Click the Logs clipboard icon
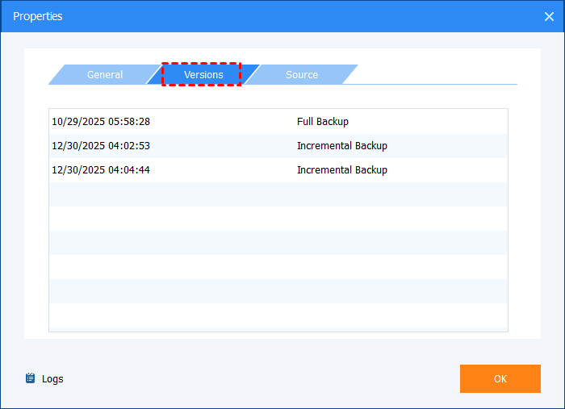 point(31,378)
